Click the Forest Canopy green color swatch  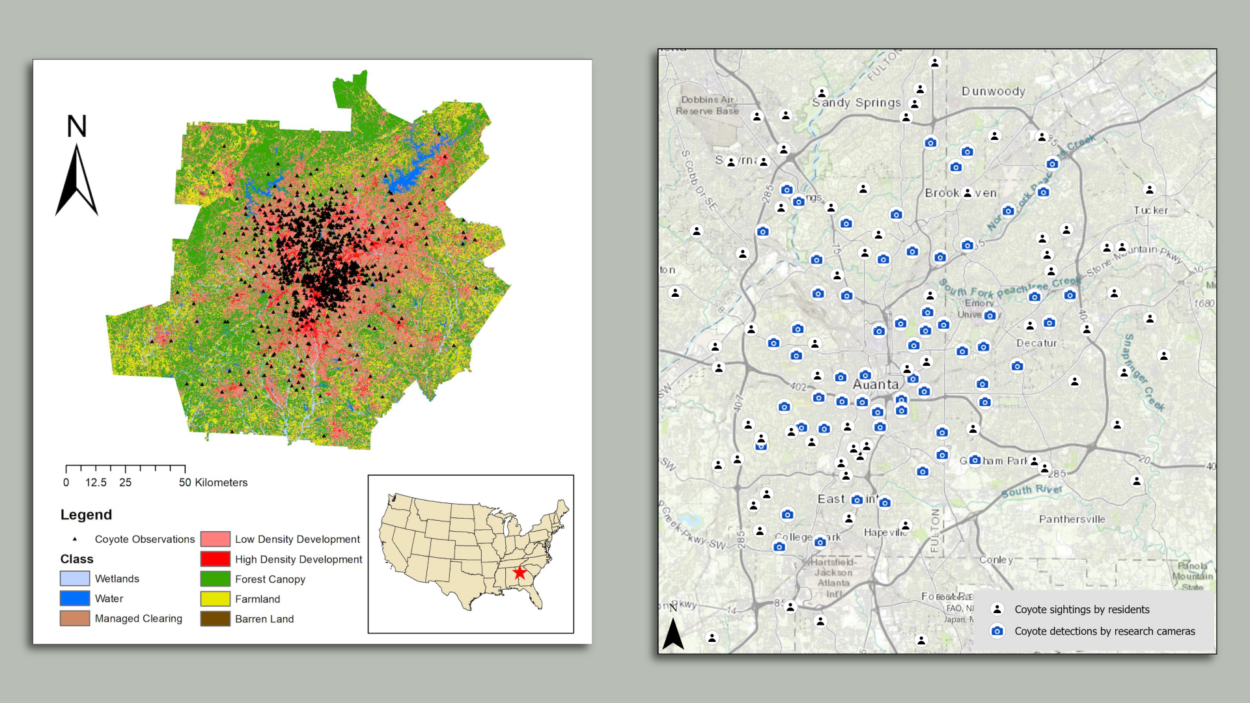click(x=216, y=579)
